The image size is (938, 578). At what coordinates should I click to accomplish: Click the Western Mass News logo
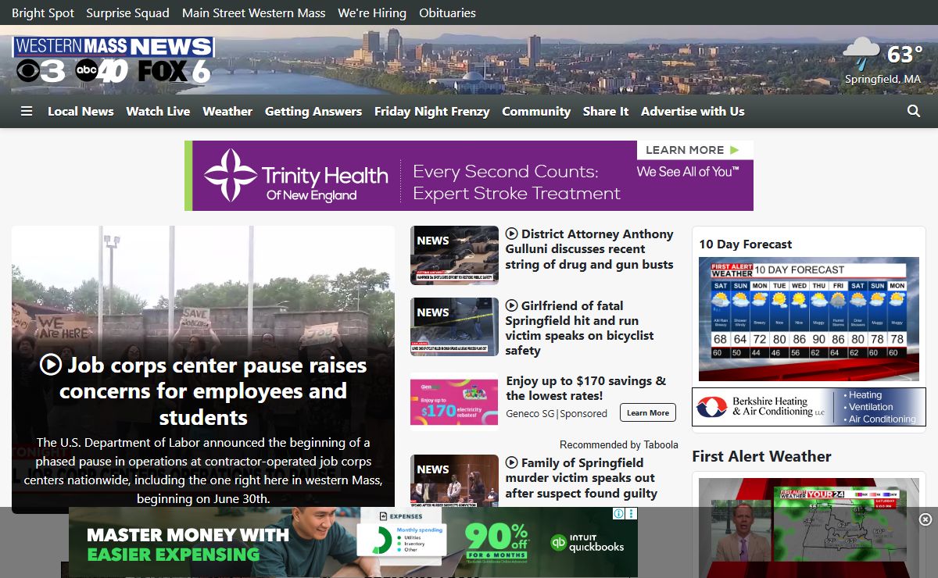113,59
